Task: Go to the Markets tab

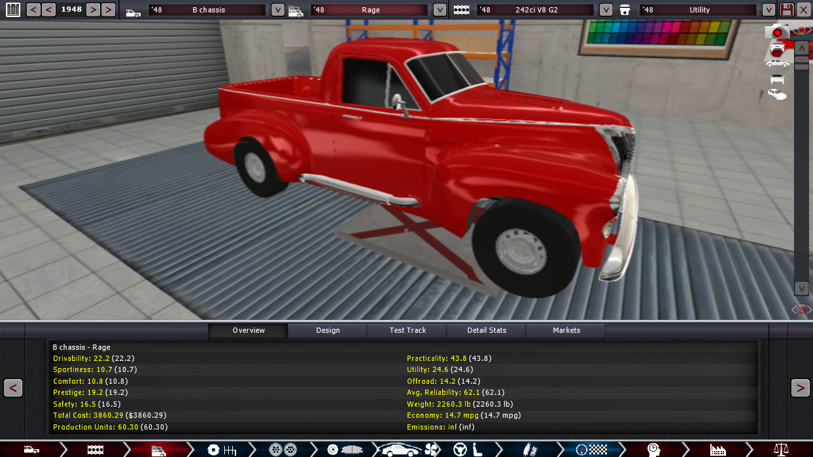Action: click(x=566, y=330)
